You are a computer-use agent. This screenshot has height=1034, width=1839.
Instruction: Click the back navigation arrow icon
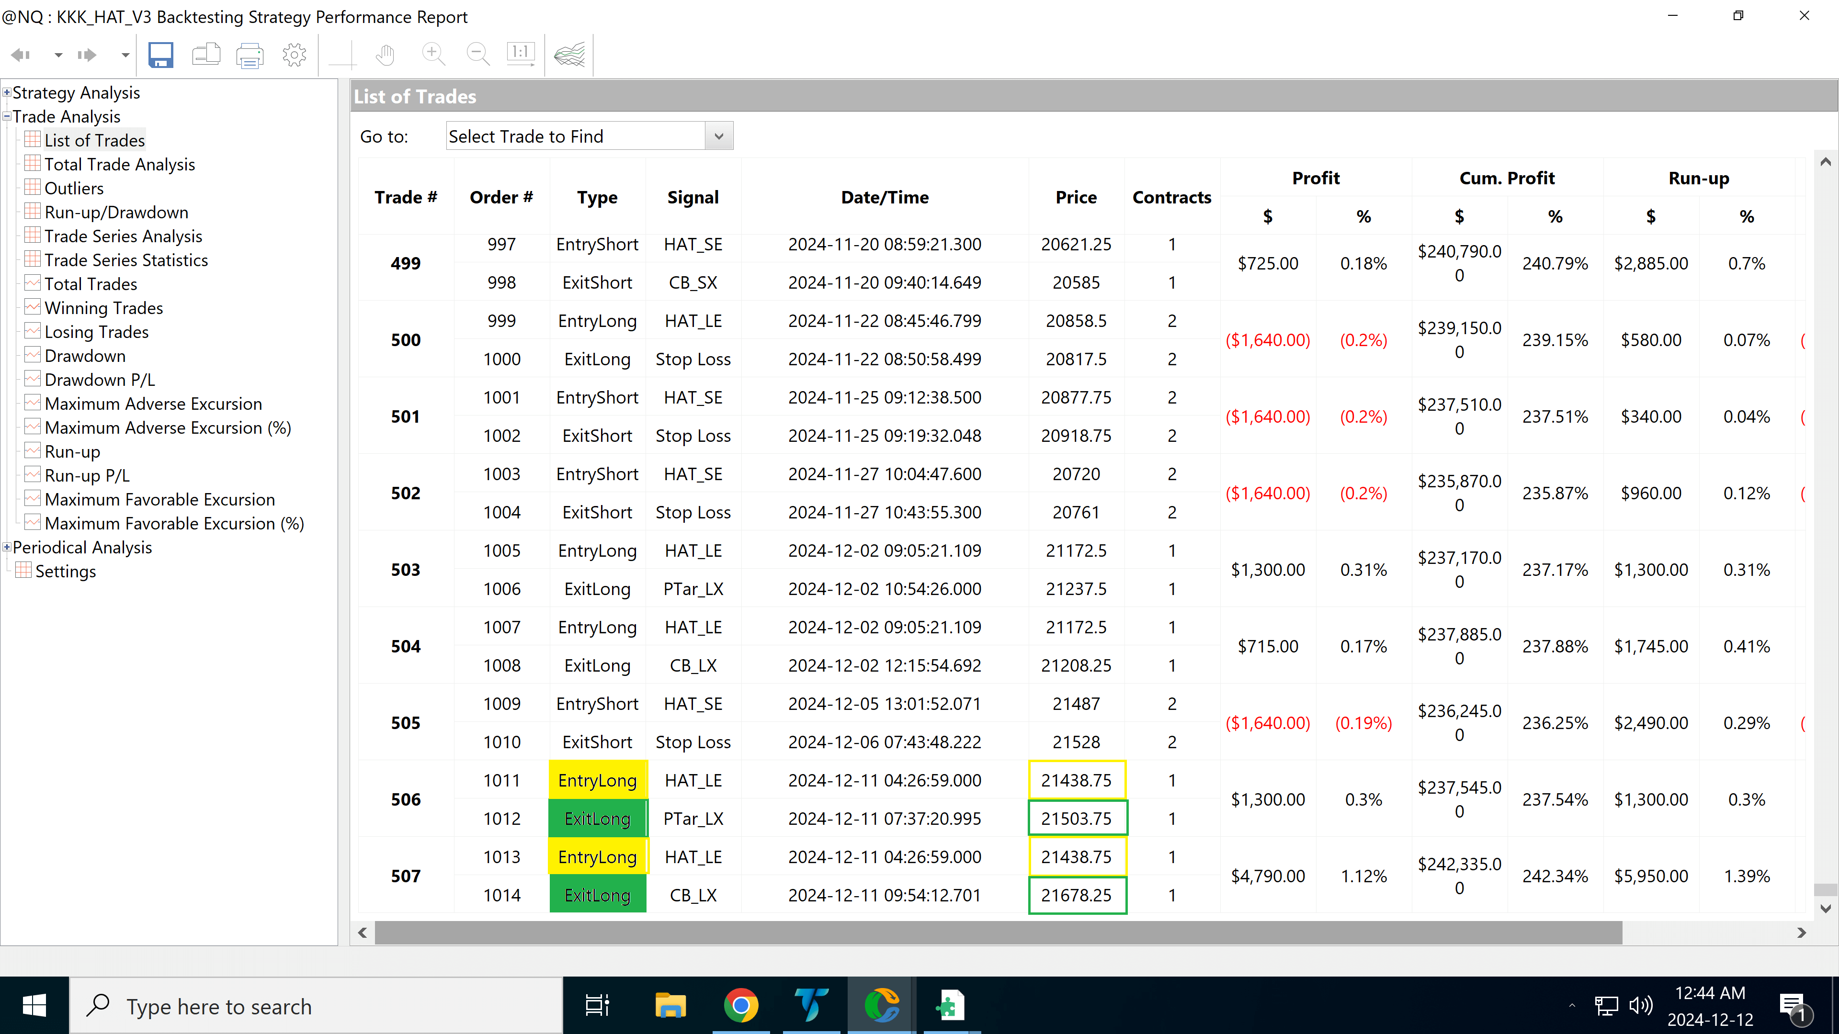tap(21, 55)
